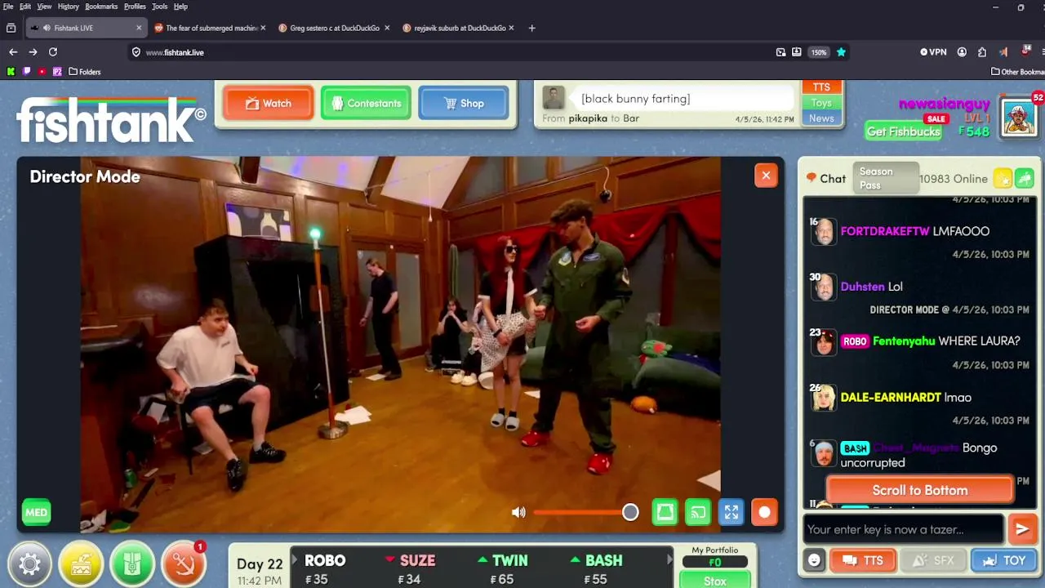The image size is (1045, 588).
Task: Open browser account icon
Action: [962, 51]
